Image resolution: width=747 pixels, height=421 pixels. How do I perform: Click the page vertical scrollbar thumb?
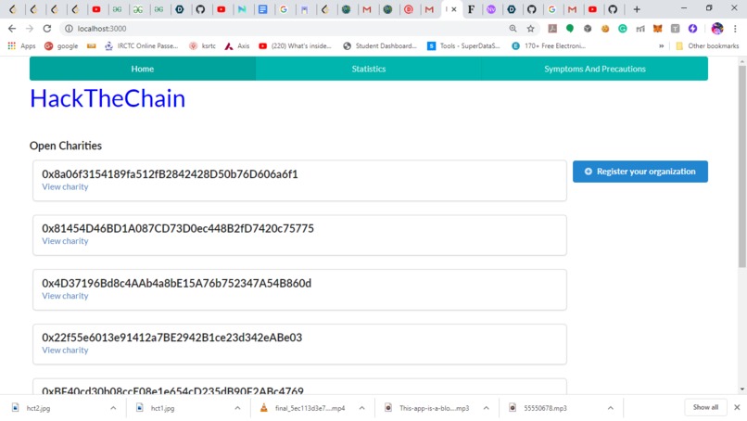(741, 166)
